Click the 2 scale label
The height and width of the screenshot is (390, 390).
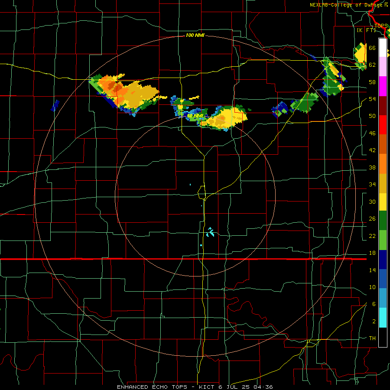[374, 322]
